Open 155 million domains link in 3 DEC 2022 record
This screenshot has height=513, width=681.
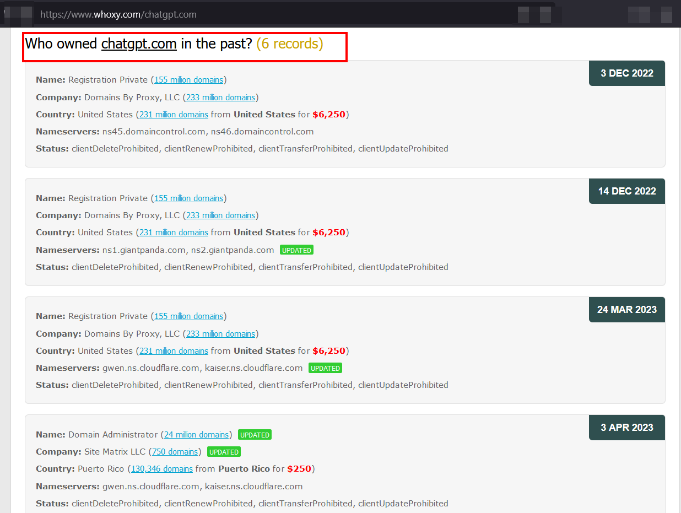pos(188,80)
